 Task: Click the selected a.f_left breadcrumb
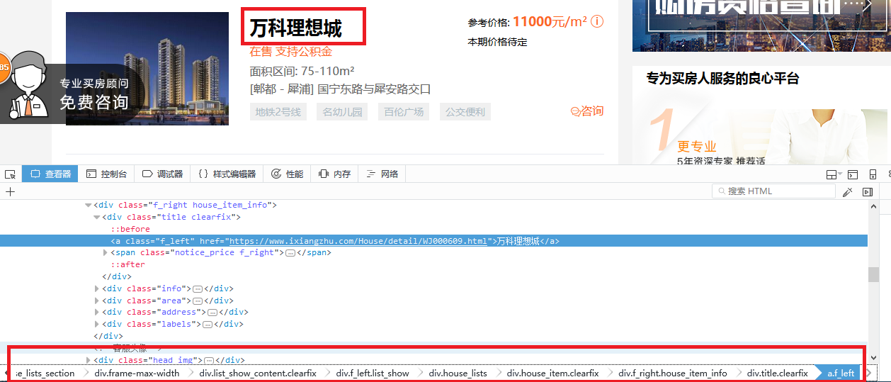pyautogui.click(x=840, y=373)
